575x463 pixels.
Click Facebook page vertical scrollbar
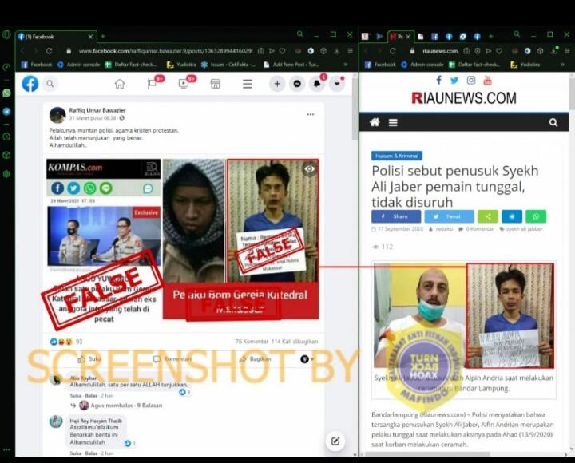click(355, 109)
